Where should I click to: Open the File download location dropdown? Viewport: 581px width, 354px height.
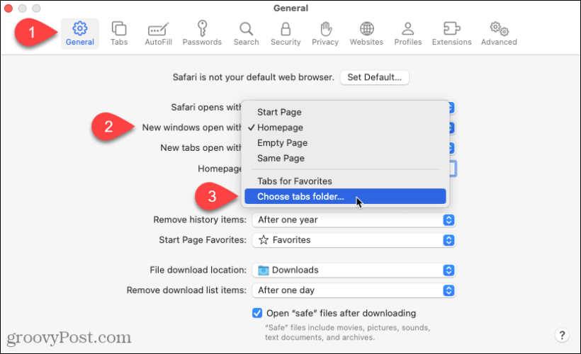354,270
